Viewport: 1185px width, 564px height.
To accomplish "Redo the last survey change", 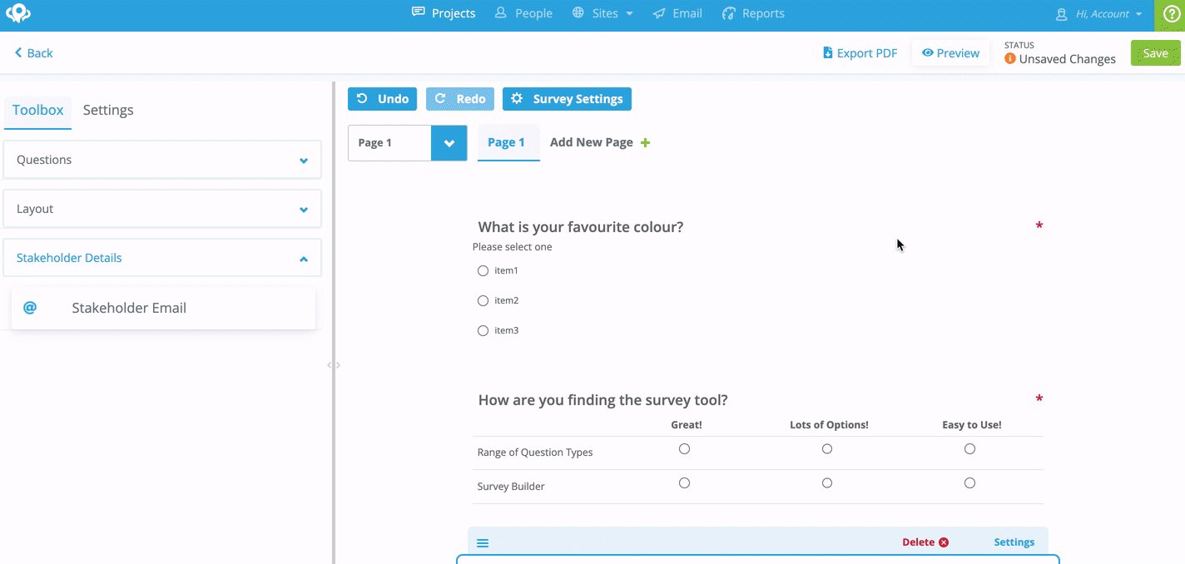I will [x=459, y=98].
